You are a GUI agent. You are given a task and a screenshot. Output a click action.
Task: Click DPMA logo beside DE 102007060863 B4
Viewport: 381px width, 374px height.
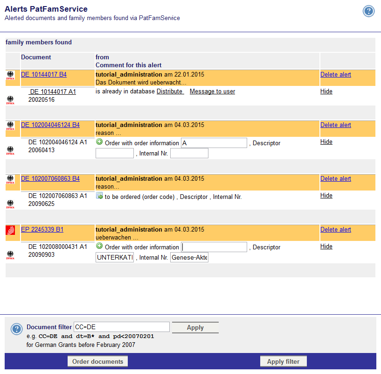click(x=10, y=179)
